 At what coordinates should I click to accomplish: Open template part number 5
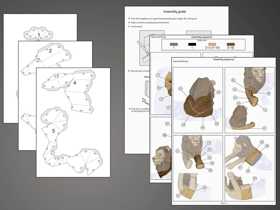(53, 131)
